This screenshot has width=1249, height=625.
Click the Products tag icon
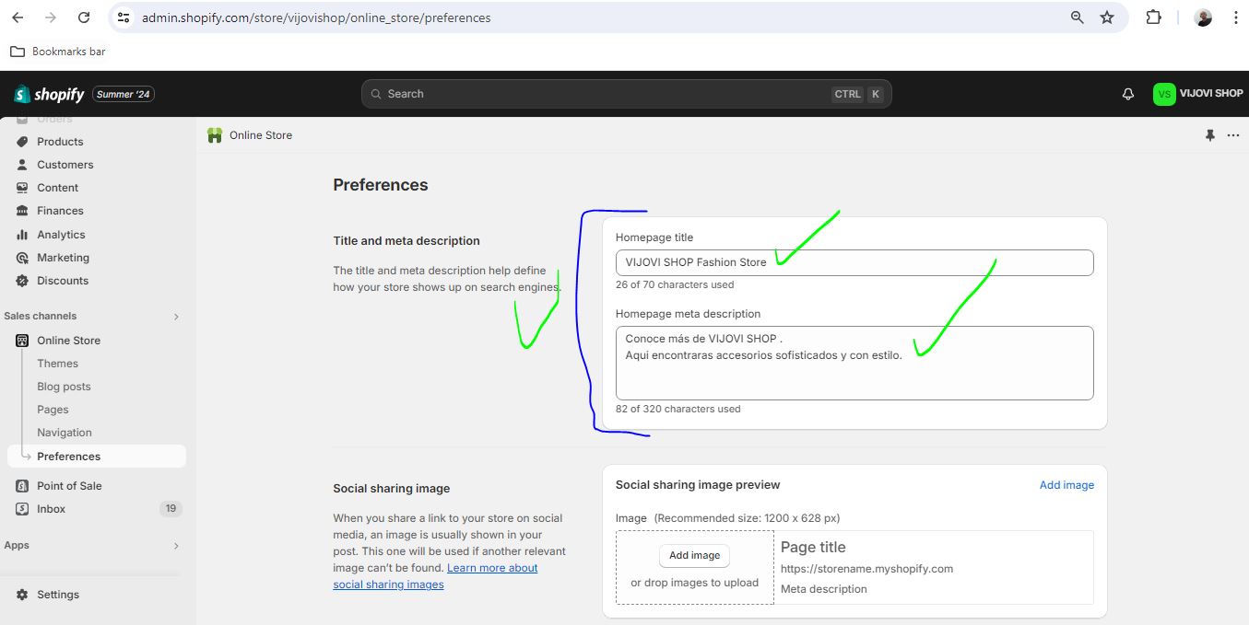22,142
